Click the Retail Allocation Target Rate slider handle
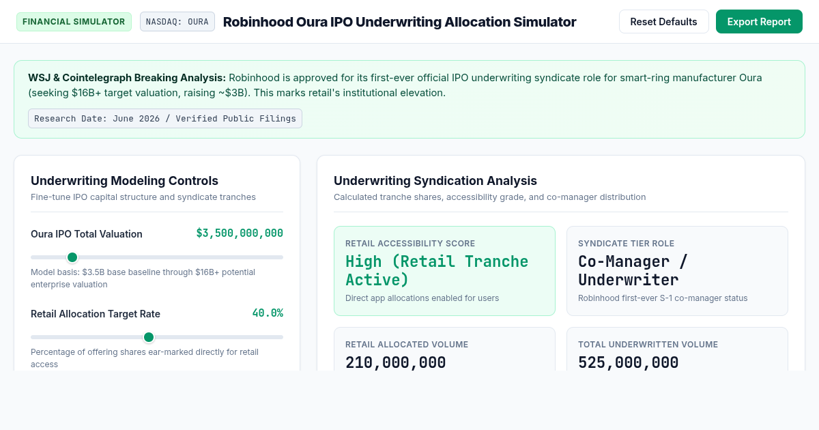 pyautogui.click(x=149, y=337)
